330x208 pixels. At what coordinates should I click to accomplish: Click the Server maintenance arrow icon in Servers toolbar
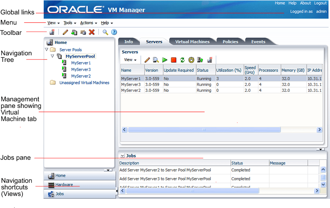pos(200,60)
